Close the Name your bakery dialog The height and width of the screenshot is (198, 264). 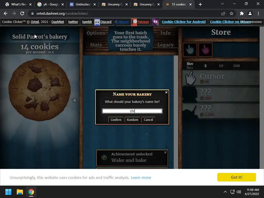click(x=166, y=92)
